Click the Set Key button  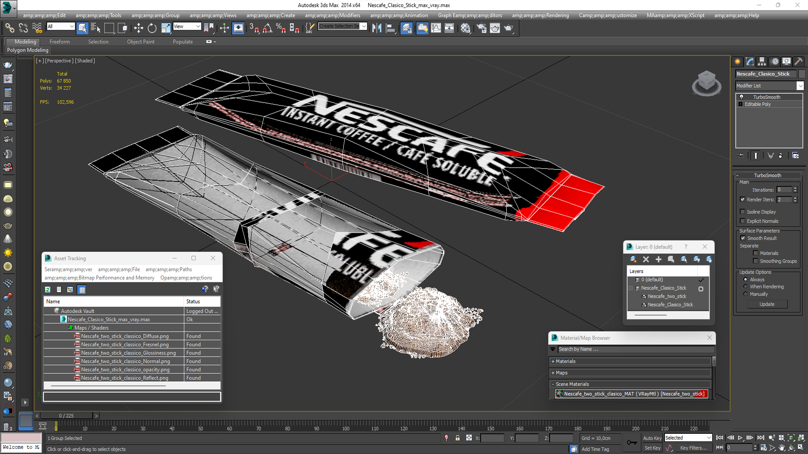click(x=652, y=448)
